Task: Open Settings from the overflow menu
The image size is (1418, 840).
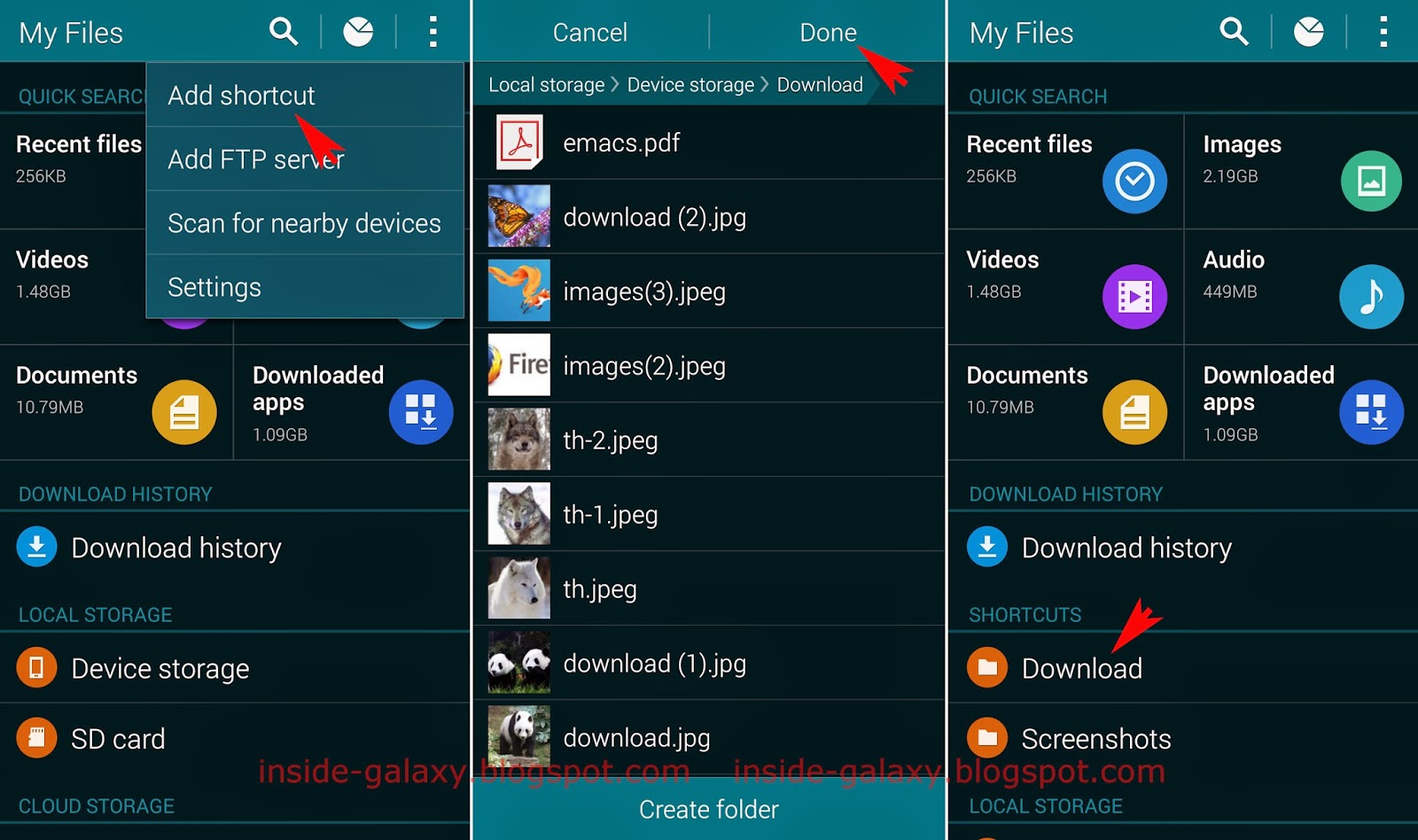Action: click(214, 286)
